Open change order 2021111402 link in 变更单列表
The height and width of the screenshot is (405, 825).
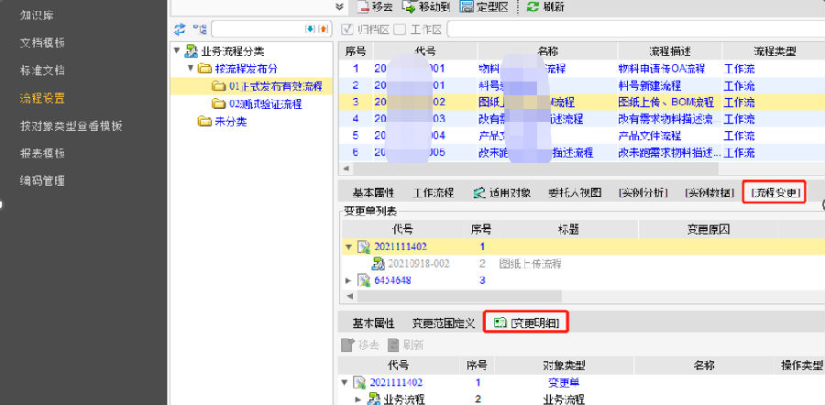coord(401,246)
